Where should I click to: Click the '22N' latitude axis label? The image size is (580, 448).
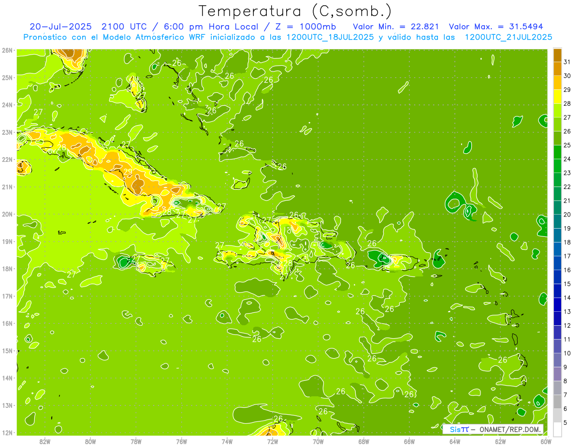coord(7,159)
